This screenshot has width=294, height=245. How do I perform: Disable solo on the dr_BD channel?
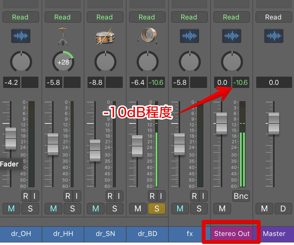[157, 209]
